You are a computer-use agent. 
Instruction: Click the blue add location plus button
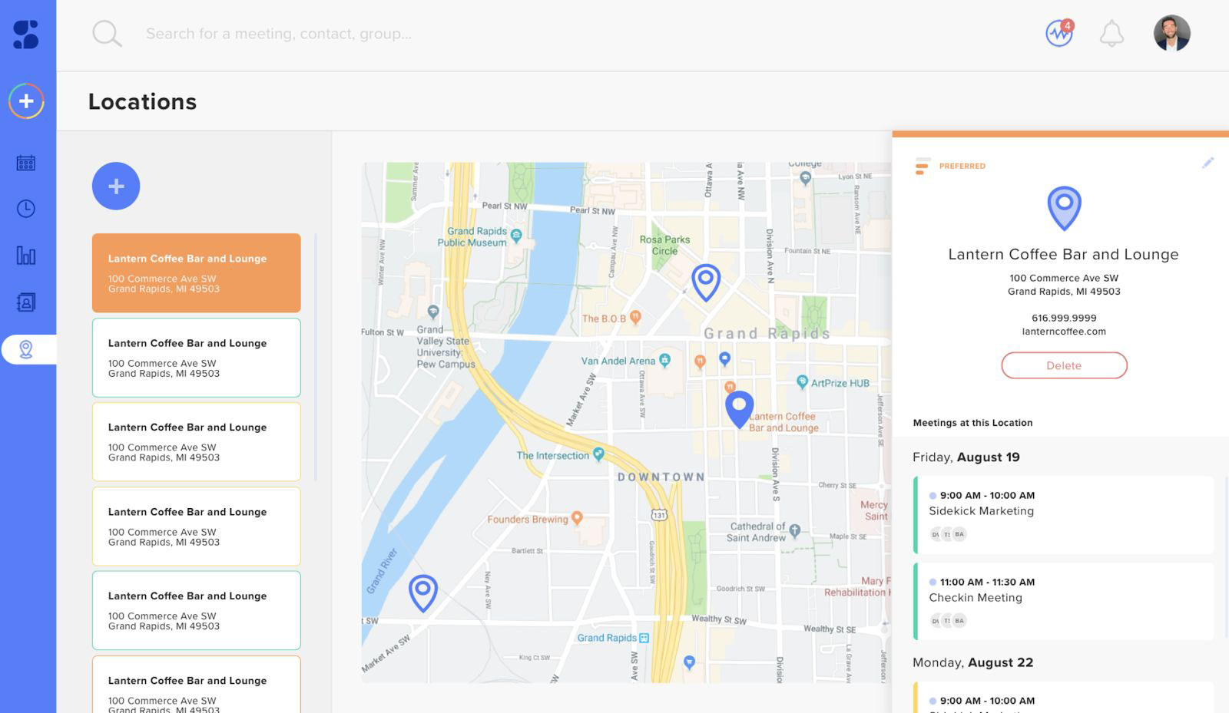[116, 186]
